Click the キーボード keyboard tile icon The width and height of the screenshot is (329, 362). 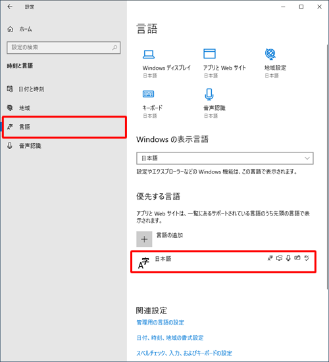[149, 94]
